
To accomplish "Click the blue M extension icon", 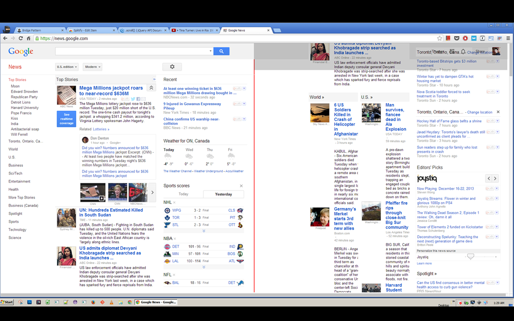I will (474, 39).
